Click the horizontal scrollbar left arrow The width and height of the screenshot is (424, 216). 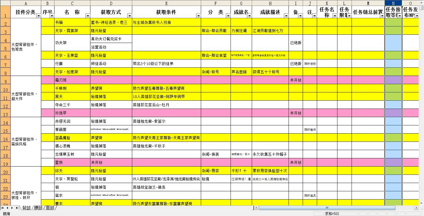(256, 208)
